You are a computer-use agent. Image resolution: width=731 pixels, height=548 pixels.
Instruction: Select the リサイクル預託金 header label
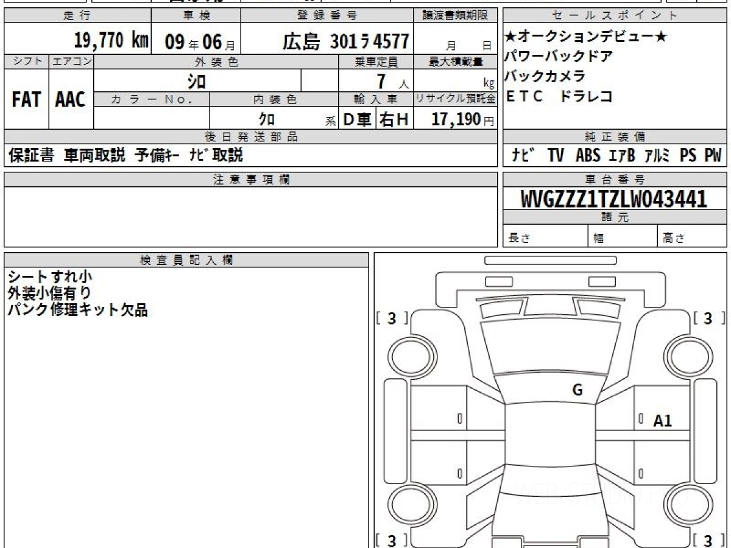click(456, 99)
